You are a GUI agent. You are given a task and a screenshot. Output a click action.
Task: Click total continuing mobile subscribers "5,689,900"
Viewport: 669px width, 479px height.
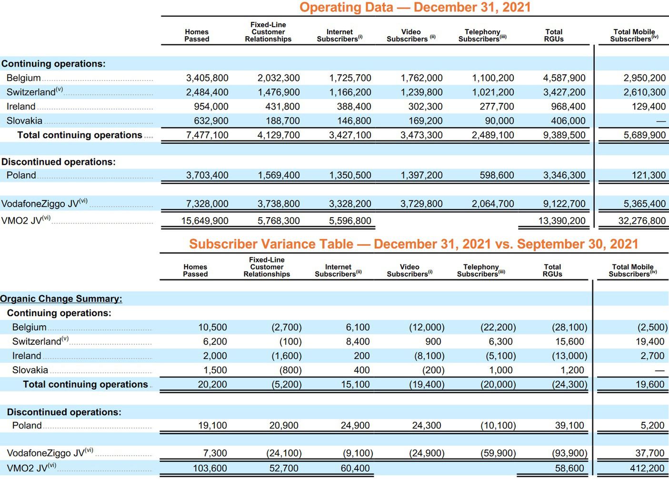(645, 135)
